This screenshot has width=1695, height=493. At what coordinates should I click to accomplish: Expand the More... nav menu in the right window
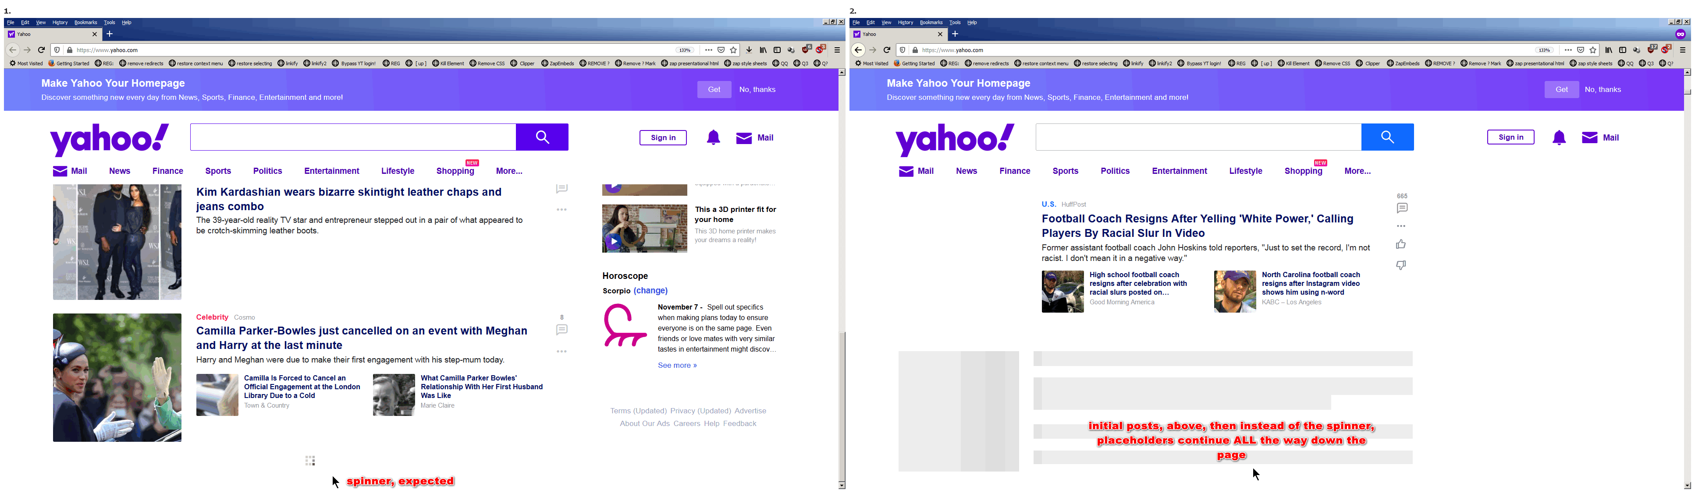[1357, 171]
